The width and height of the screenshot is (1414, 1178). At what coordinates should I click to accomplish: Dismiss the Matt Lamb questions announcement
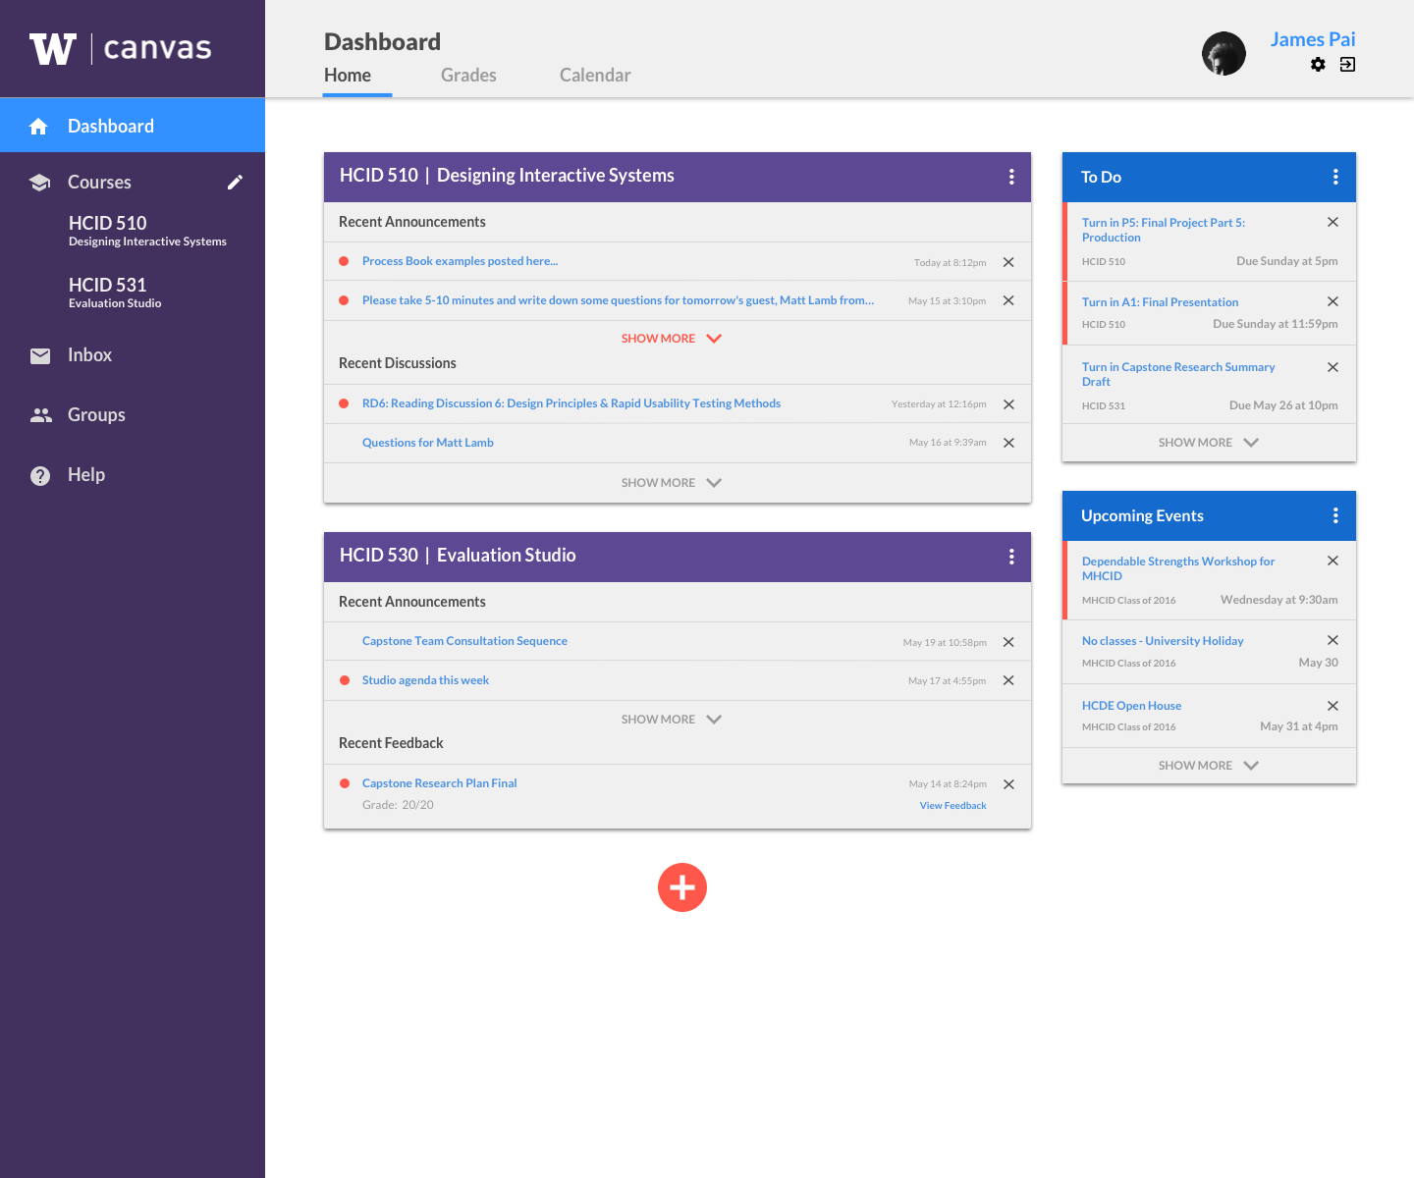[1008, 300]
